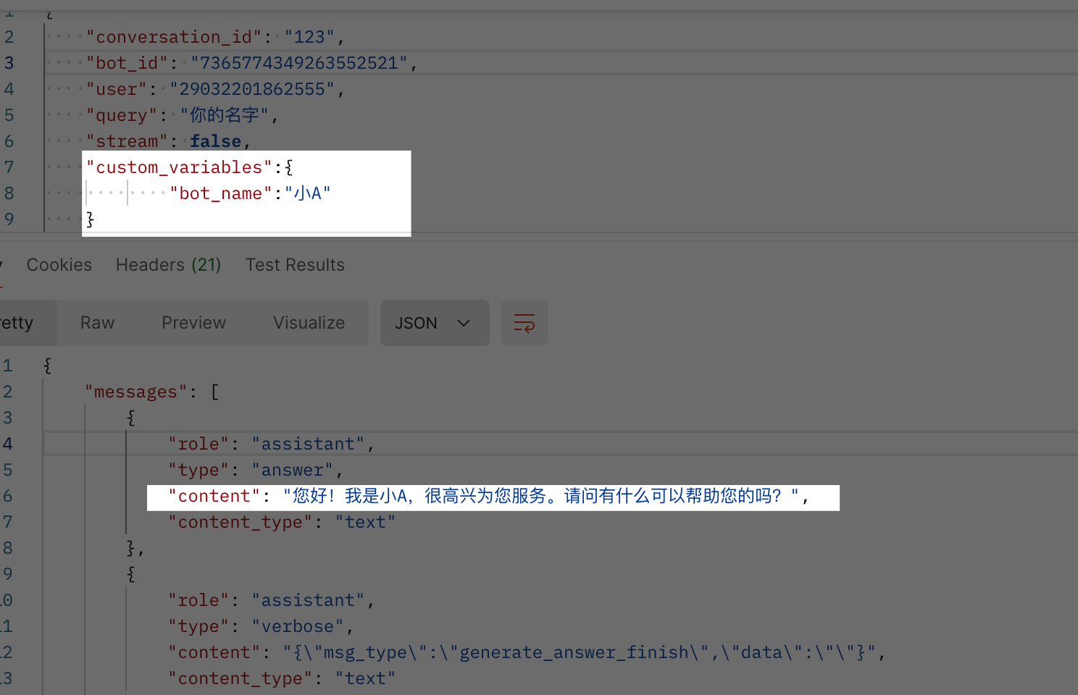Image resolution: width=1078 pixels, height=695 pixels.
Task: Click the bot_id value 7365774349263552521
Action: click(x=299, y=63)
